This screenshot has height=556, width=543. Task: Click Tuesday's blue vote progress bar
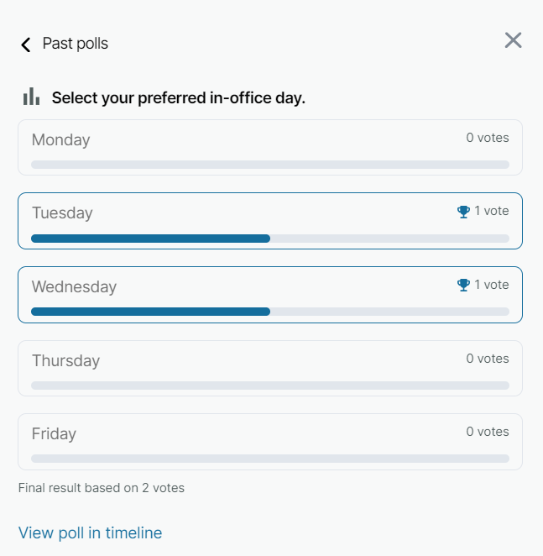point(150,239)
